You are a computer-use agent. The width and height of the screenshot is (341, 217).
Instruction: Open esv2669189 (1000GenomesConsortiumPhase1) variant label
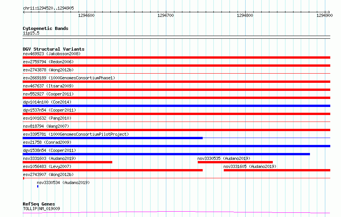pyautogui.click(x=69, y=78)
